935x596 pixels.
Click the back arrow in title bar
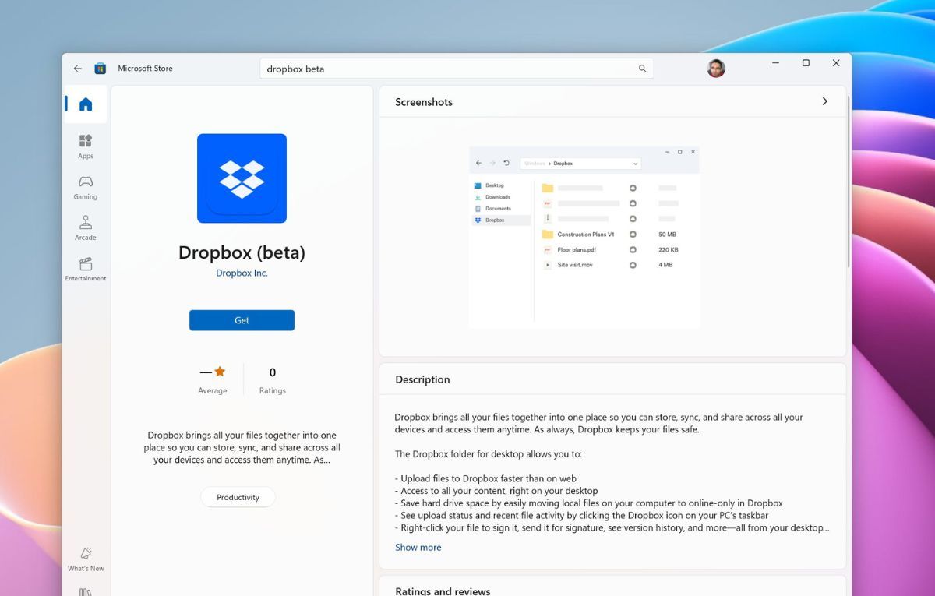pyautogui.click(x=78, y=69)
